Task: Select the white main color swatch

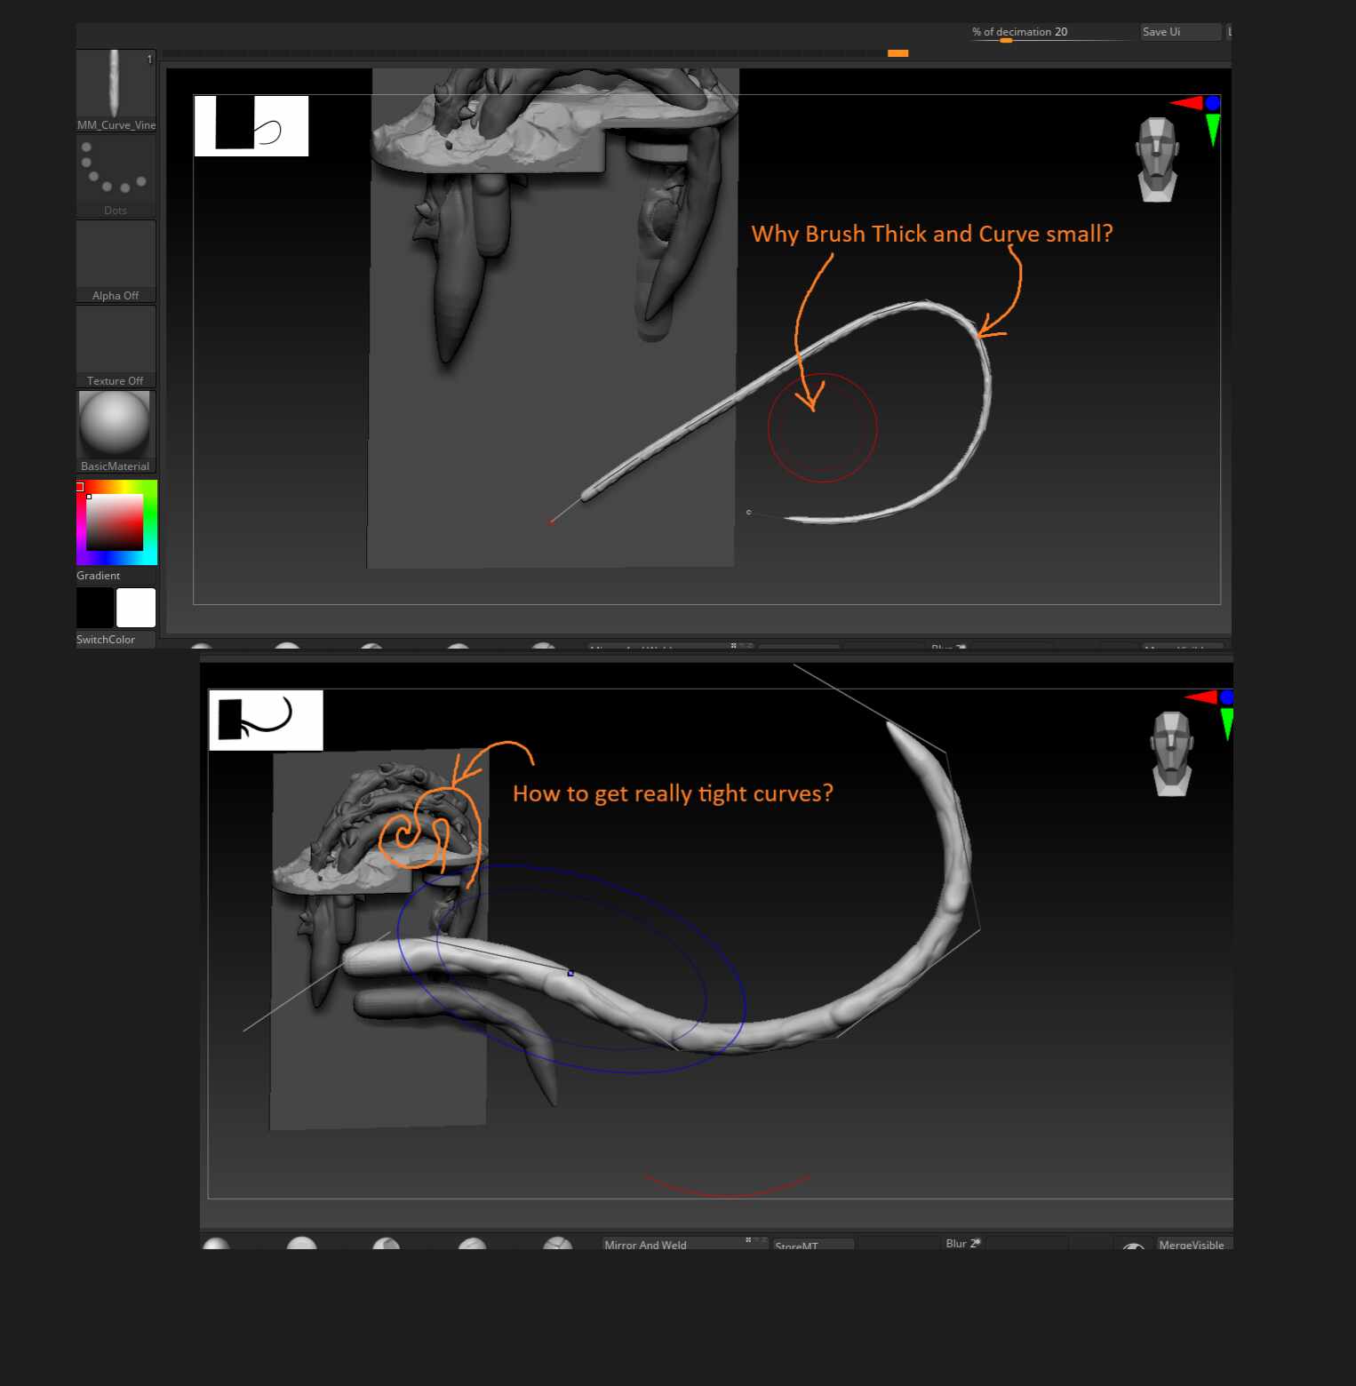Action: pyautogui.click(x=136, y=609)
